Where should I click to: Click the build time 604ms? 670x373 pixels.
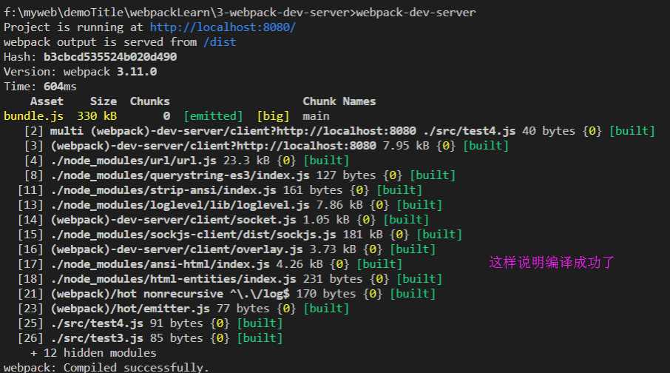point(60,87)
